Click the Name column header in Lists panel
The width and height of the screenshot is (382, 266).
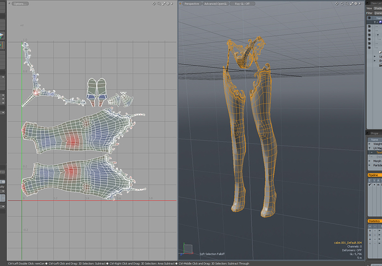tap(375, 140)
